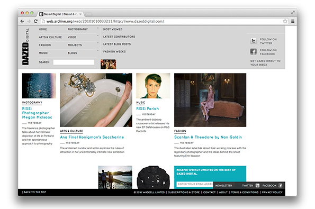Open the Latest Contributors link
The image size is (315, 209).
(x=119, y=37)
